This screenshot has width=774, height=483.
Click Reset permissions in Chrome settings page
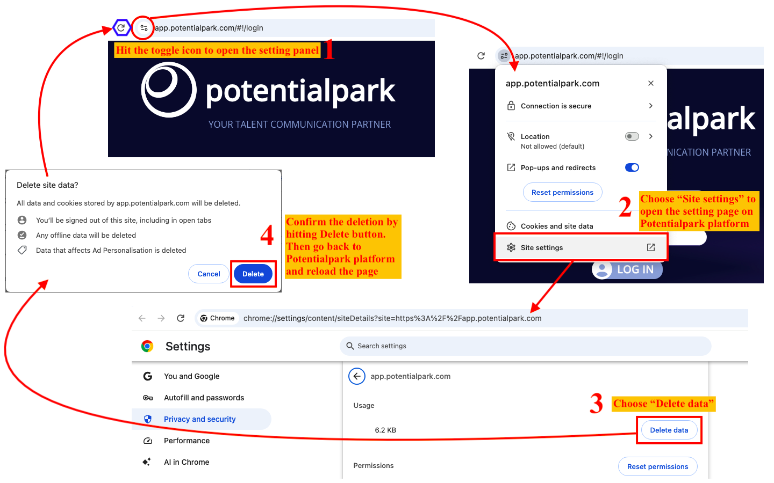pos(657,466)
